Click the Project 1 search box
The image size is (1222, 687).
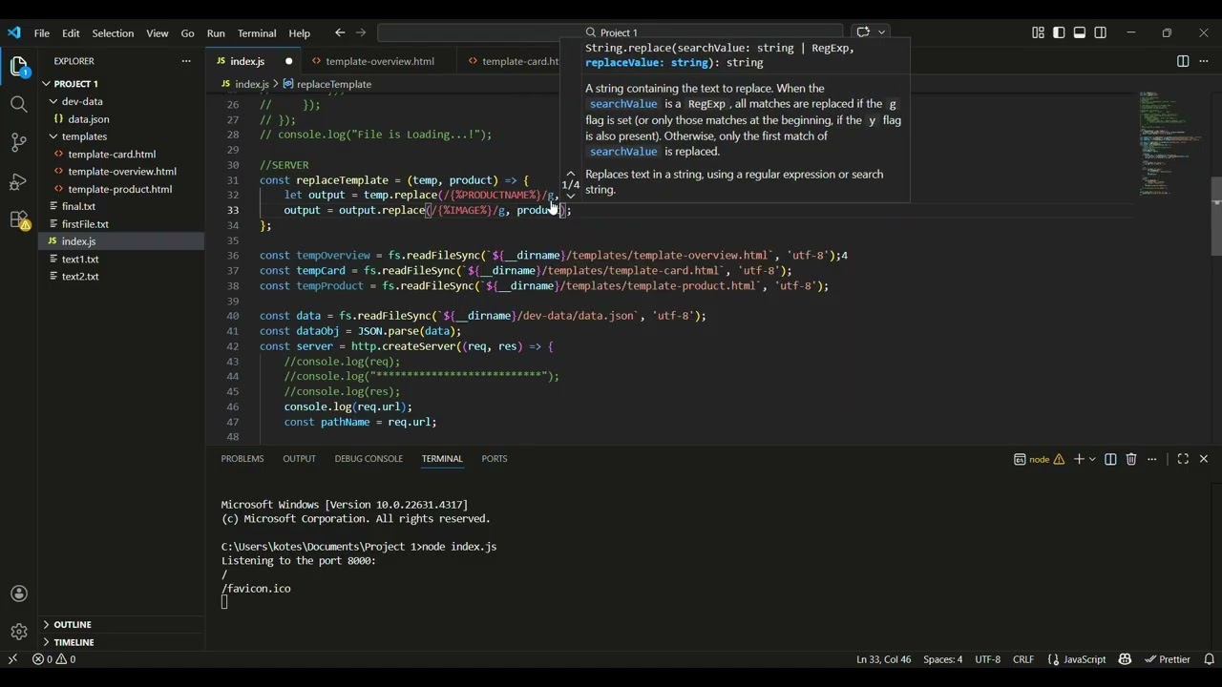(611, 32)
